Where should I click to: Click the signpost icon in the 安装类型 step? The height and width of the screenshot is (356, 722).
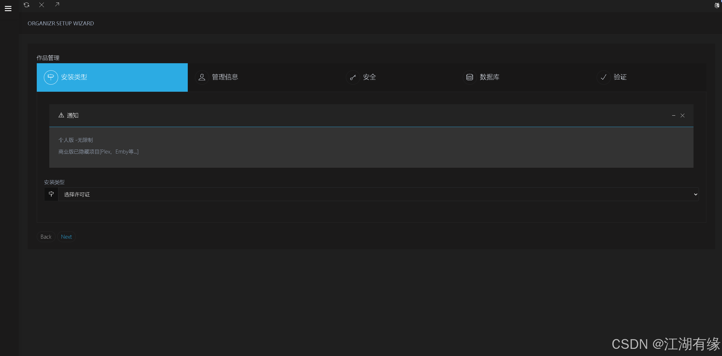point(51,77)
